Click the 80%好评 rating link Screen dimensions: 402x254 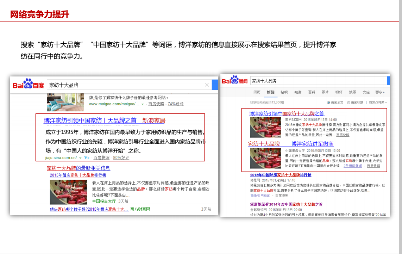[121, 158]
